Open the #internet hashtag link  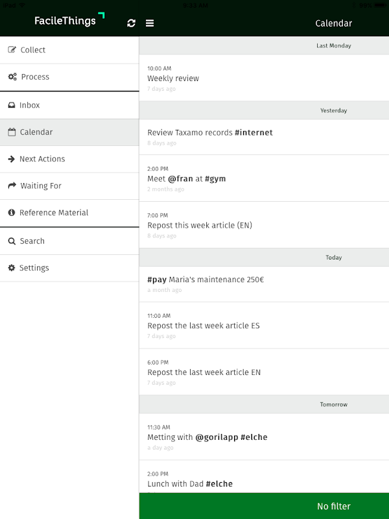[x=253, y=133]
